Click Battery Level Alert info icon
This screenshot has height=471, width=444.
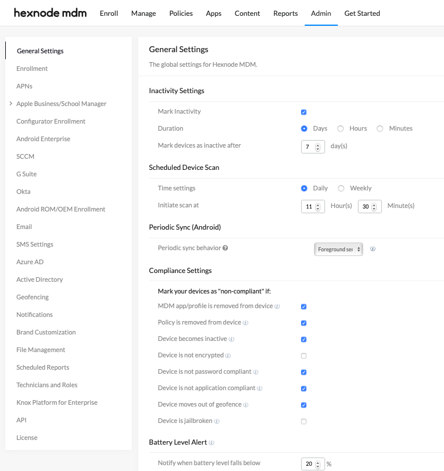pyautogui.click(x=211, y=443)
